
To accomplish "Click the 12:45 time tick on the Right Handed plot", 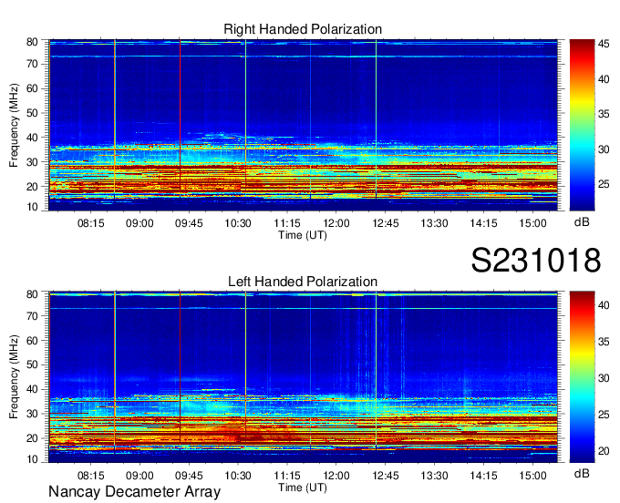I will point(386,223).
